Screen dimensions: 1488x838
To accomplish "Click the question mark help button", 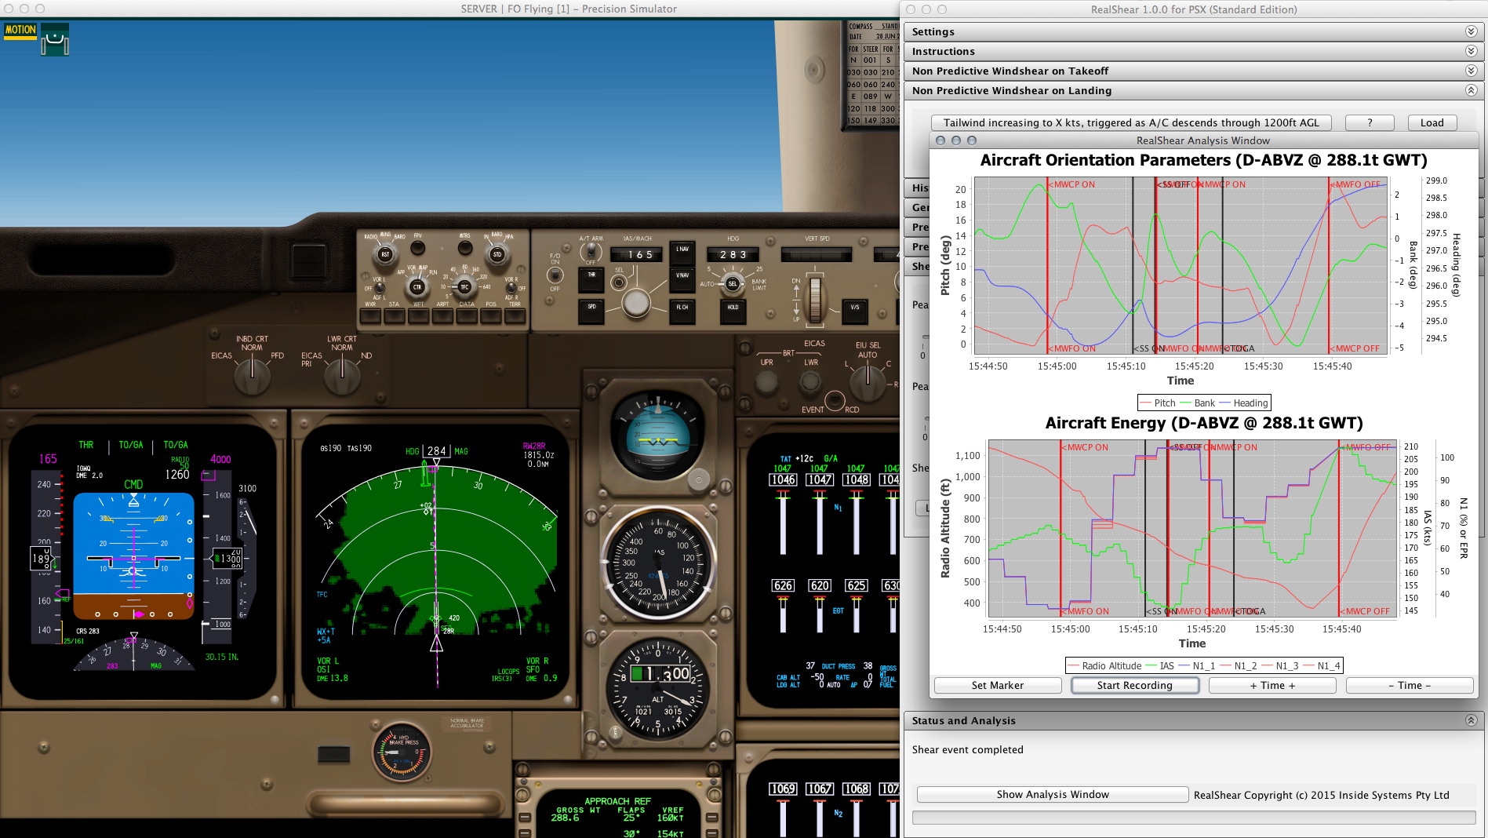I will (1370, 122).
